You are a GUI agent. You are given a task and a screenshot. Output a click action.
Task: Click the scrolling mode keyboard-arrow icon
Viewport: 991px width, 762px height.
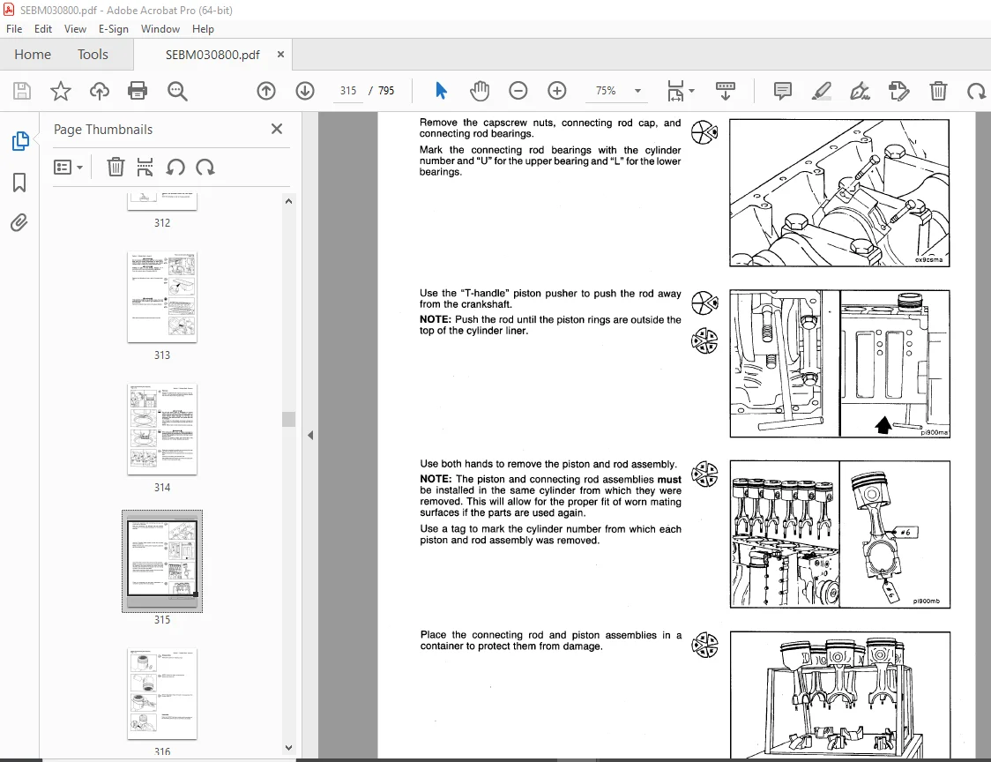coord(726,91)
